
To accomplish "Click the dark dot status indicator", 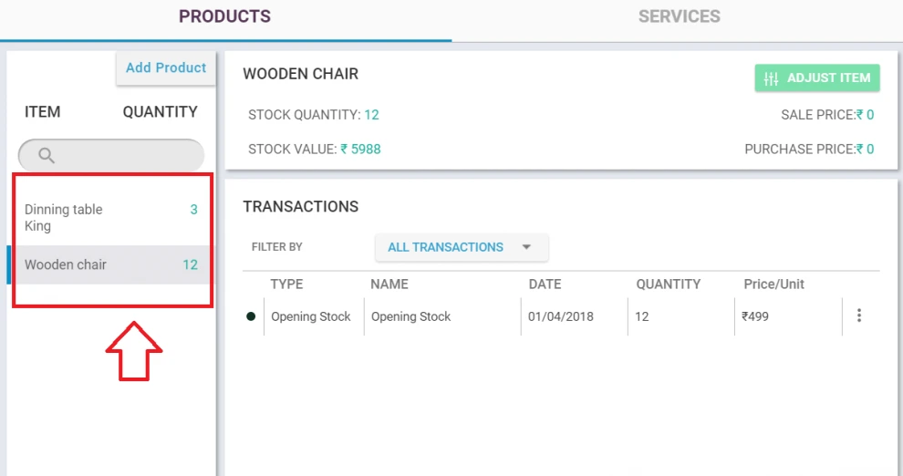I will [x=251, y=316].
